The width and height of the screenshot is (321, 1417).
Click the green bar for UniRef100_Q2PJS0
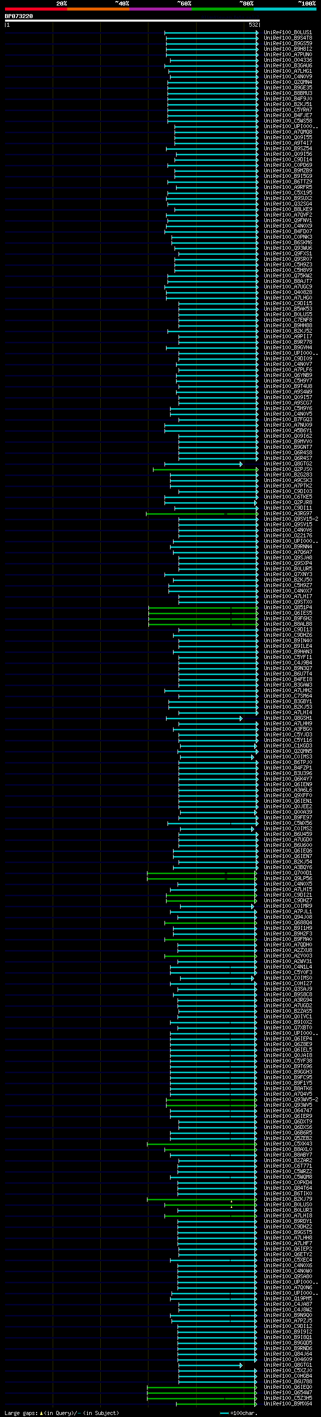tap(205, 469)
